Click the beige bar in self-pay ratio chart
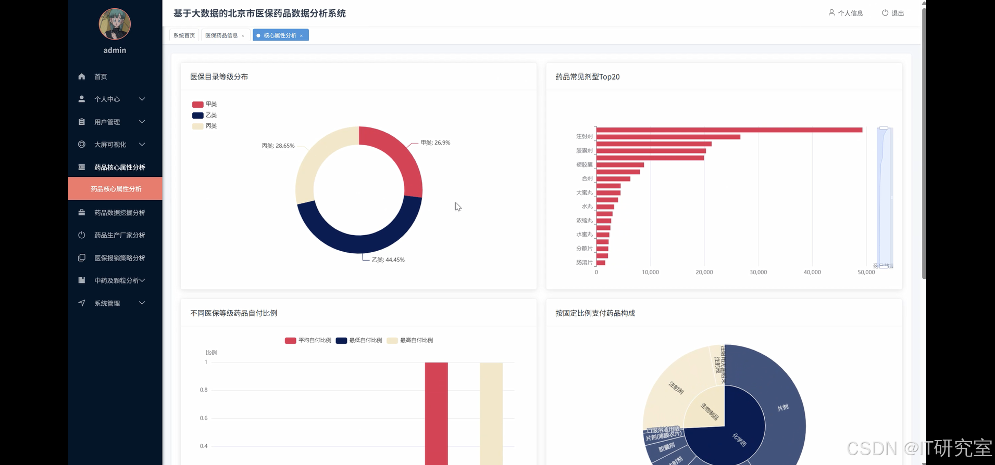The width and height of the screenshot is (995, 465). pos(491,414)
